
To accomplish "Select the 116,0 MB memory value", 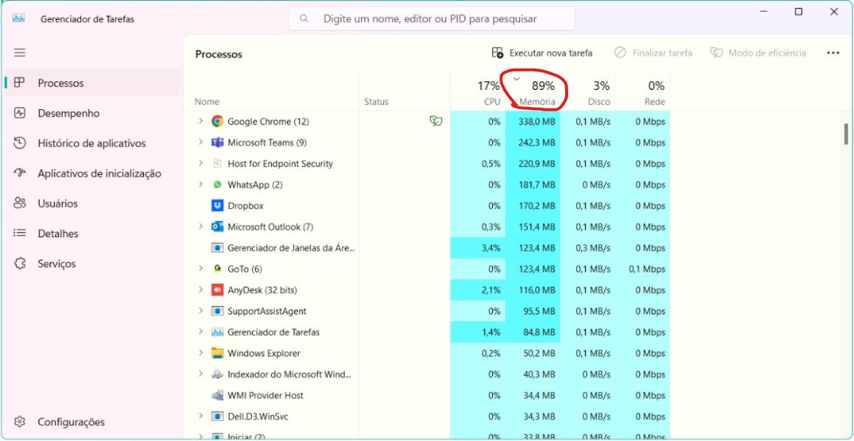I will [x=537, y=291].
